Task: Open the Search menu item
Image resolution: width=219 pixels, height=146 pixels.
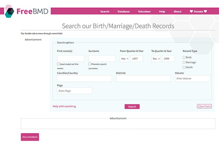Action: 105,12
